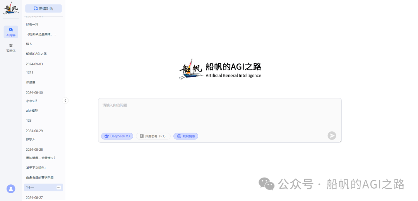Click the send message arrow button
This screenshot has width=418, height=201.
[x=332, y=136]
